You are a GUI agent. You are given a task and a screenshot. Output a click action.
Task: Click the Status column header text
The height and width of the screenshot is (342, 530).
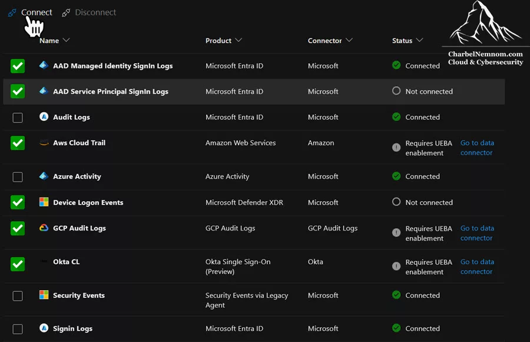(402, 41)
